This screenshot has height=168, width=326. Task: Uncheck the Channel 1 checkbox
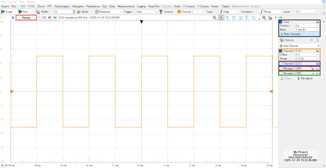(x=280, y=51)
